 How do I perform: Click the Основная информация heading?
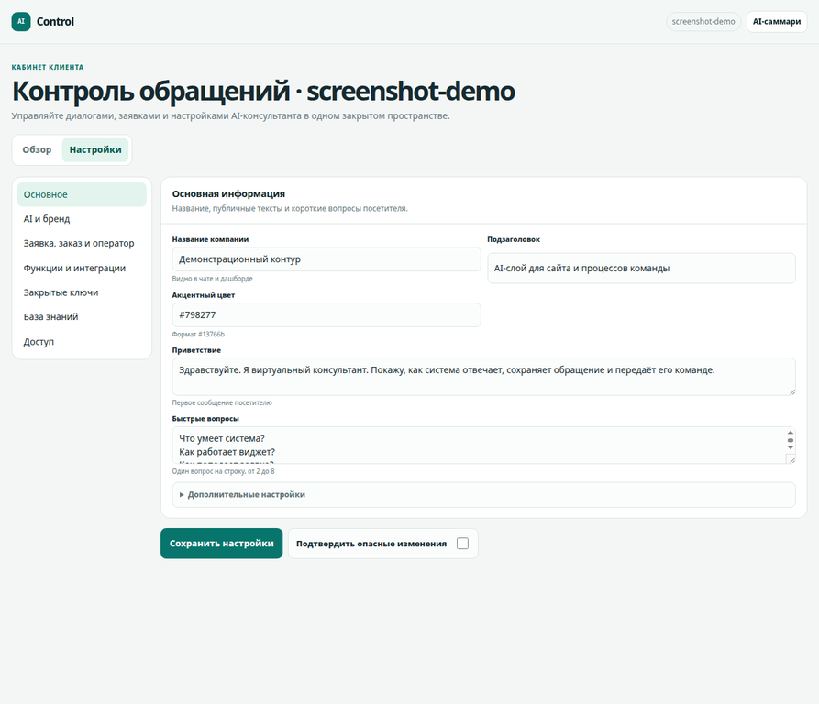coord(228,193)
